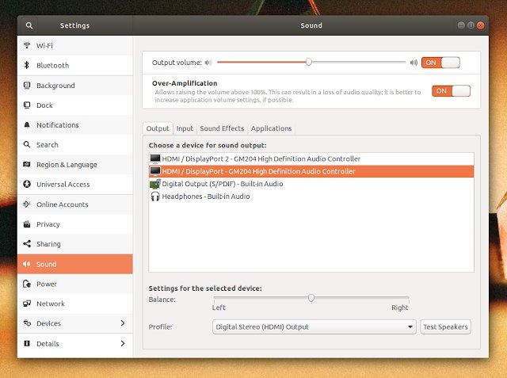Go to Privacy settings label

(x=48, y=224)
